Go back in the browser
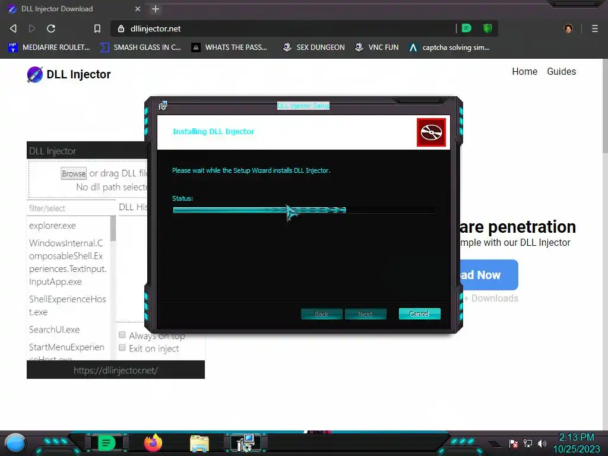This screenshot has width=608, height=456. (x=13, y=28)
